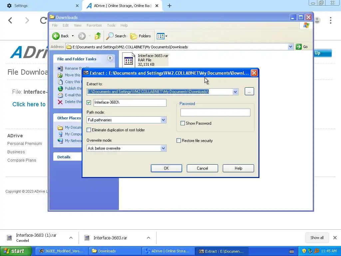The height and width of the screenshot is (256, 341).
Task: Click red X Delete this file icon
Action: (x=60, y=102)
